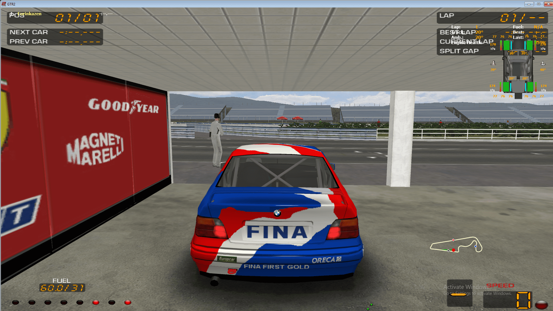Click the FUEL readout 60.0/31

(x=62, y=288)
